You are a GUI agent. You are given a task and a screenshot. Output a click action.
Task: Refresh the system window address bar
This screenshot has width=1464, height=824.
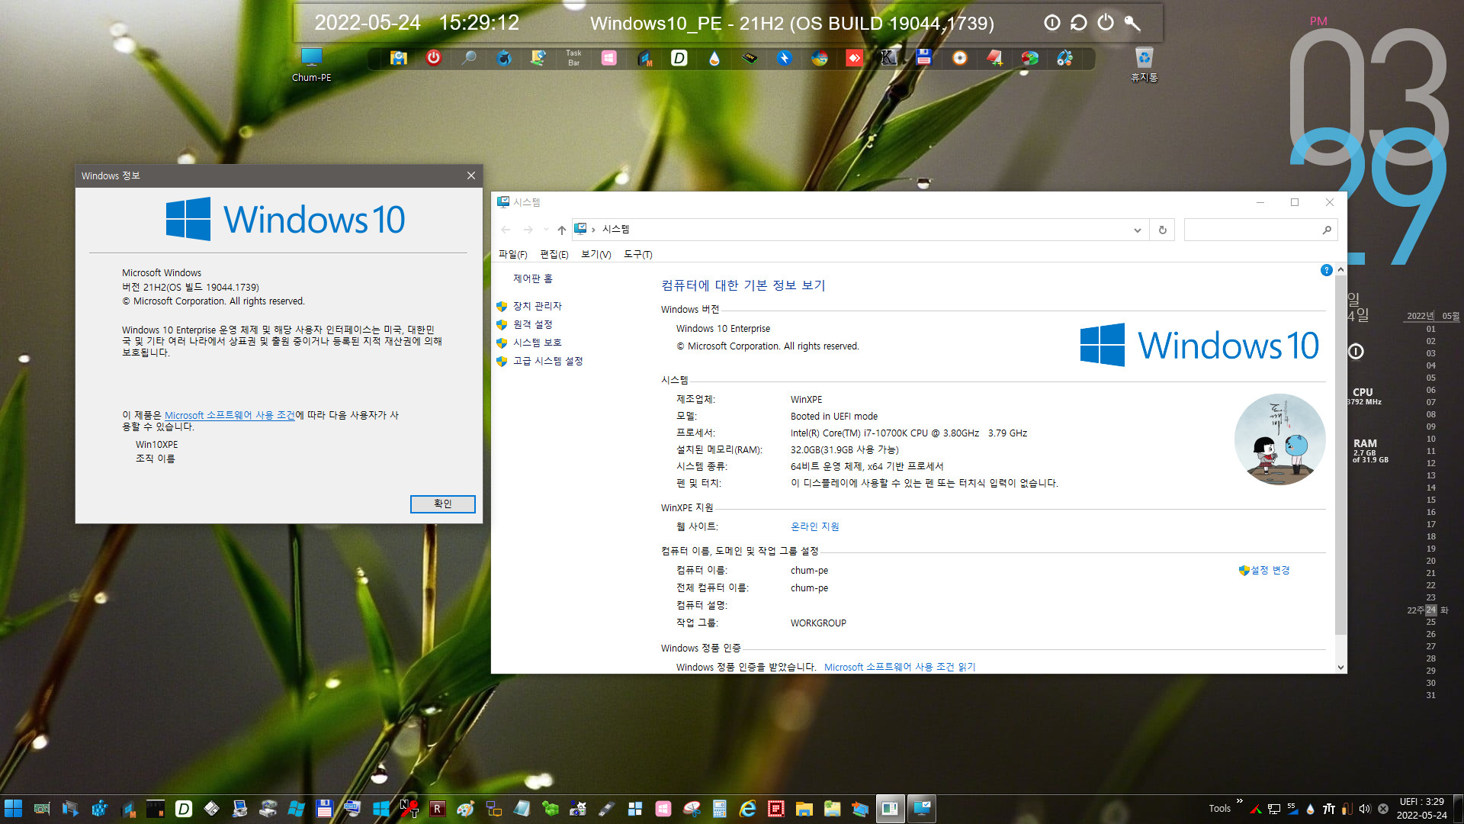tap(1162, 230)
